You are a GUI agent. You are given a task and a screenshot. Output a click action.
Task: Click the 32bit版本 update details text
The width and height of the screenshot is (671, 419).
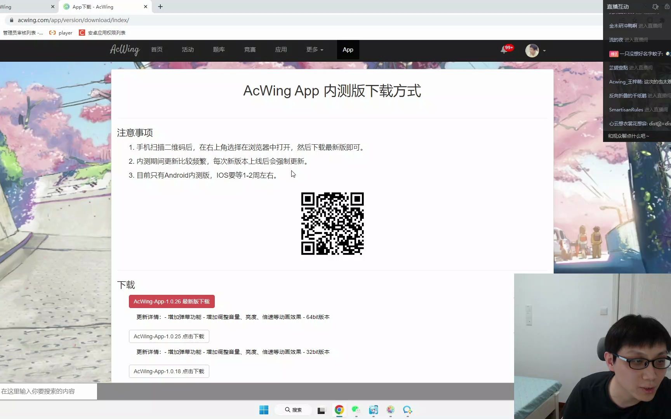pos(233,352)
